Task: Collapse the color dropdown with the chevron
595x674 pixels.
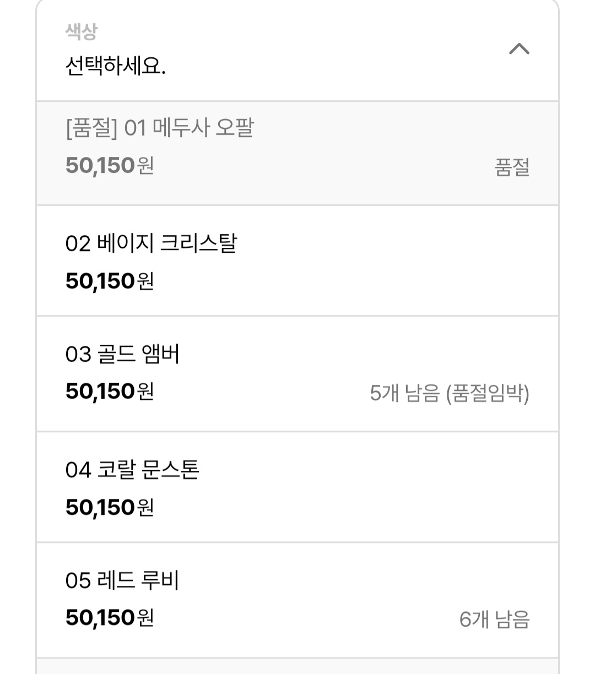Action: [x=519, y=50]
